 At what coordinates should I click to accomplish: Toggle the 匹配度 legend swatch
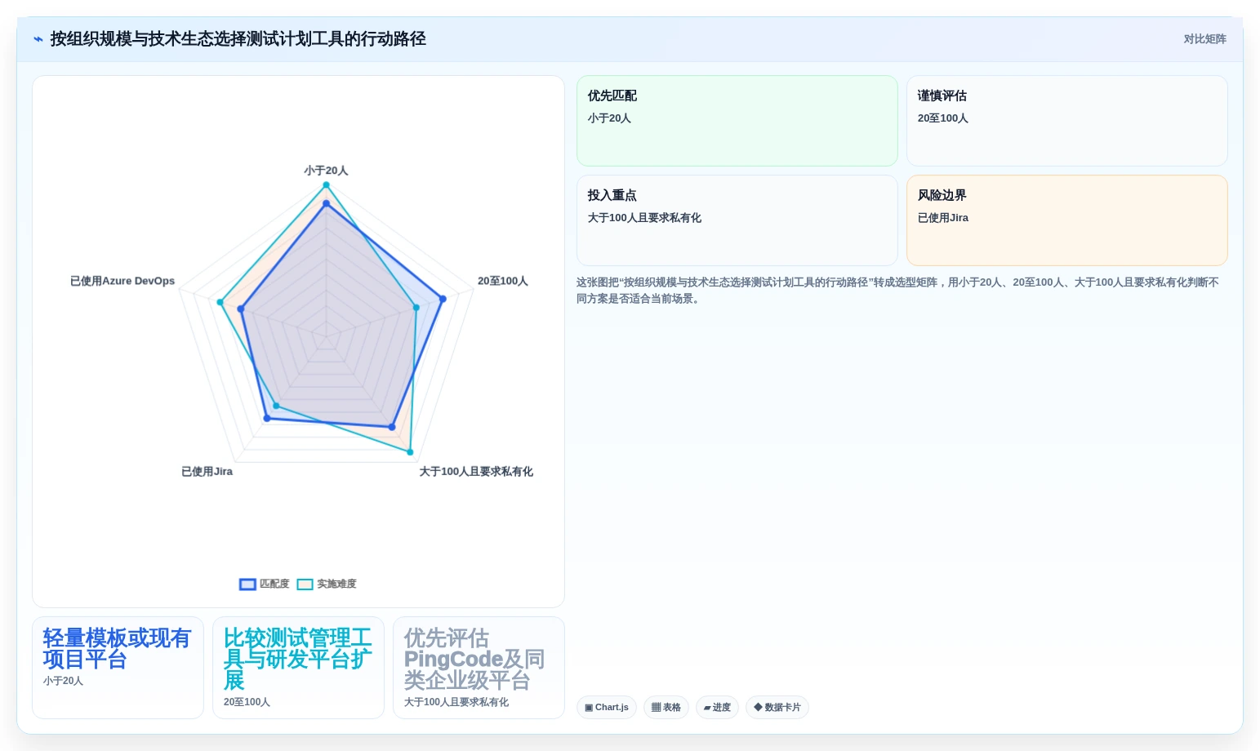[247, 584]
